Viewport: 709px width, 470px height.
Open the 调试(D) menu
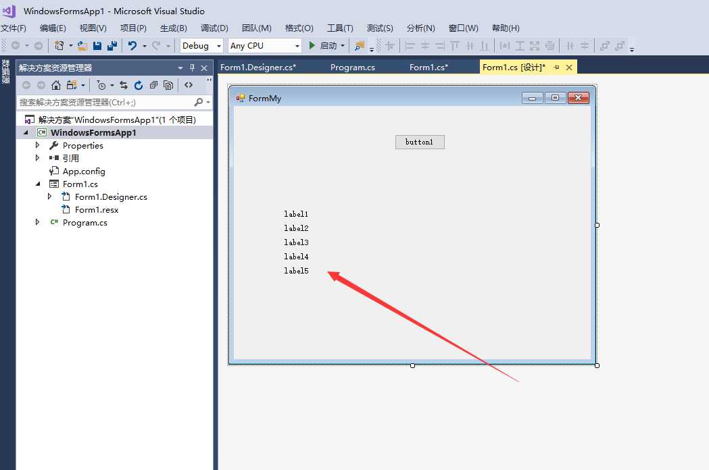pyautogui.click(x=214, y=28)
